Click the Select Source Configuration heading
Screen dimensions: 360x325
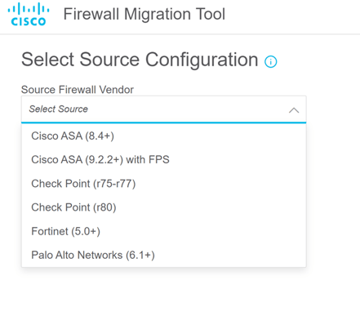click(140, 60)
